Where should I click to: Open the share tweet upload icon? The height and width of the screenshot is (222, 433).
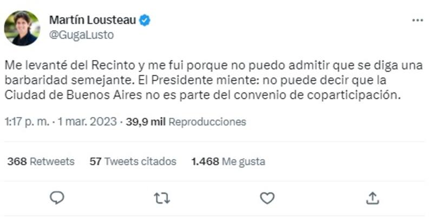[x=372, y=198]
